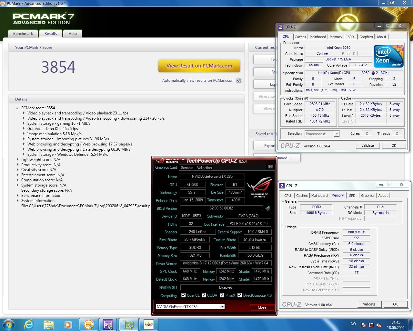Open Windows Media Player taskbar icon
Image resolution: width=413 pixels, height=331 pixels.
pyautogui.click(x=68, y=324)
